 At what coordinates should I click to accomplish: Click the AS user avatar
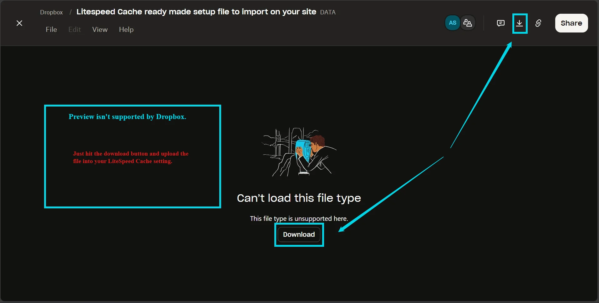click(452, 23)
